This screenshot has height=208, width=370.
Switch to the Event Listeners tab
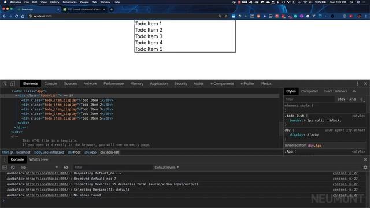(x=335, y=91)
